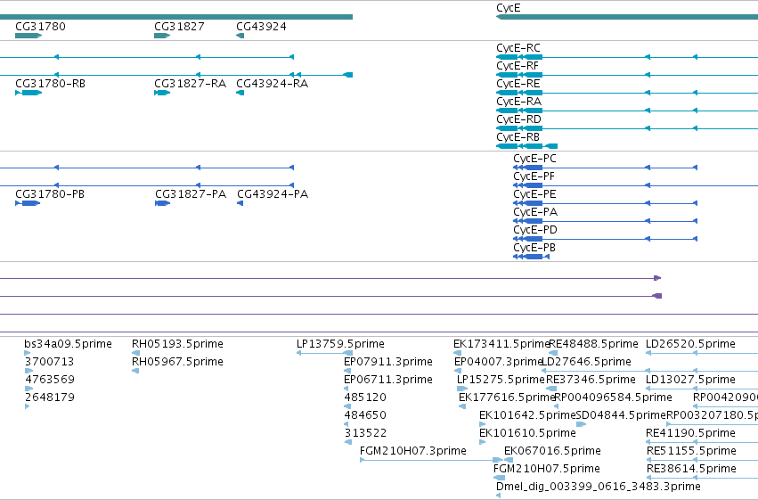Image resolution: width=758 pixels, height=500 pixels.
Task: Select the CycE-PD protein label
Action: tap(535, 230)
